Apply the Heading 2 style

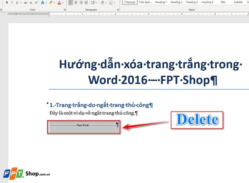coord(176,2)
